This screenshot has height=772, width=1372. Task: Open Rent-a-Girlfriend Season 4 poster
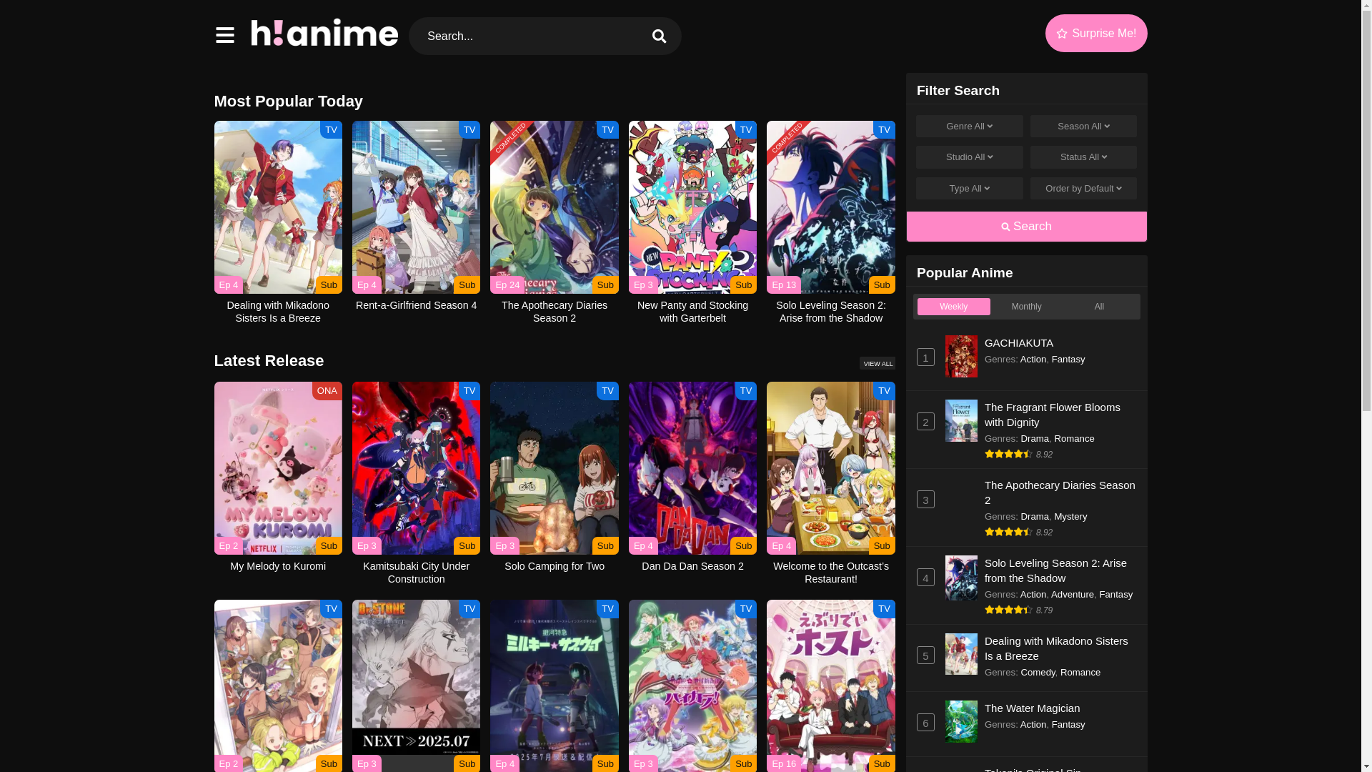point(416,207)
